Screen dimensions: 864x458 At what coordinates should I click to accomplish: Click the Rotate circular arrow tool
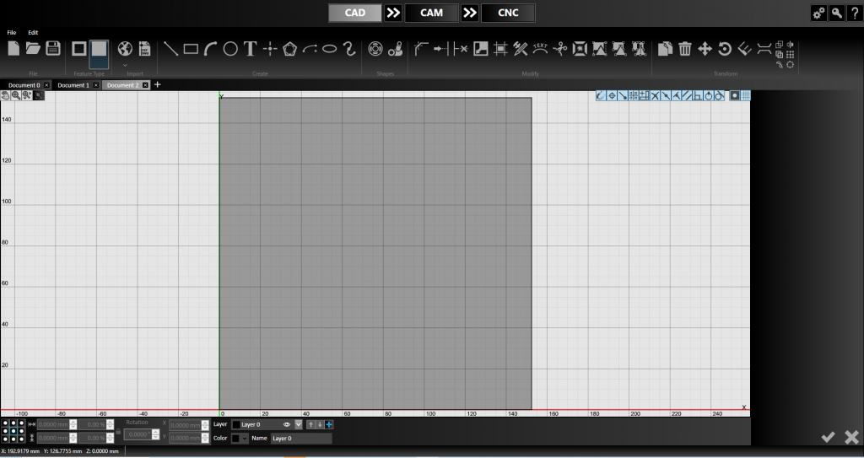725,49
